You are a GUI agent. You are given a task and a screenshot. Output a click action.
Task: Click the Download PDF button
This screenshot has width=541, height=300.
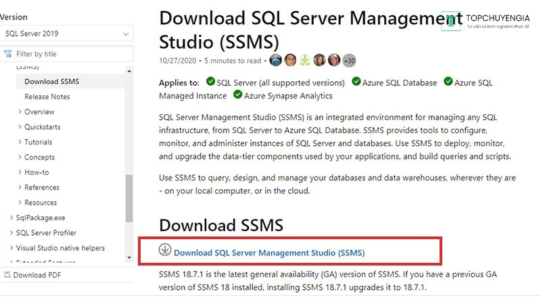pyautogui.click(x=37, y=275)
